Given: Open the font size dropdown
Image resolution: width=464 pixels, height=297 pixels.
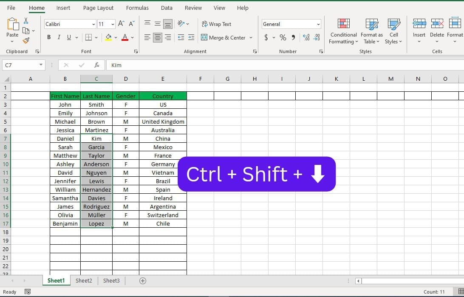Looking at the screenshot, I should point(113,24).
